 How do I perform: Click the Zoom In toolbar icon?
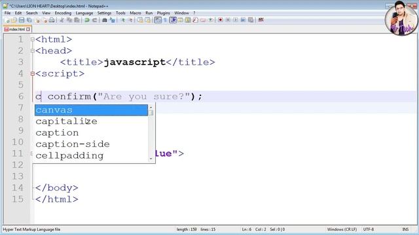coord(122,20)
